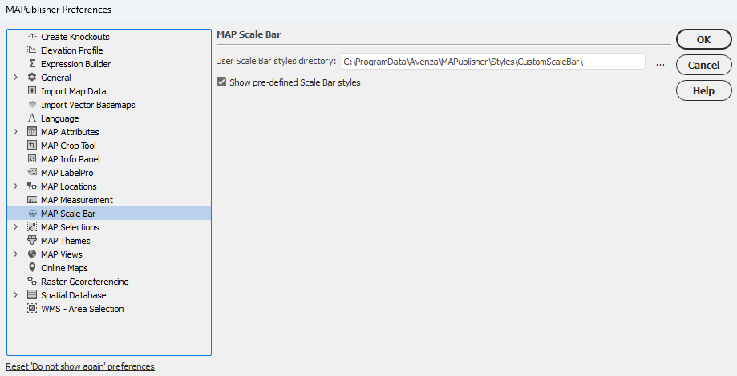
Task: Click the User Scale Bar styles directory field
Action: coord(493,62)
